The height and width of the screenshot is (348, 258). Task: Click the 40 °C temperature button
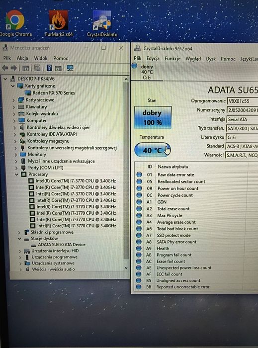click(x=153, y=150)
